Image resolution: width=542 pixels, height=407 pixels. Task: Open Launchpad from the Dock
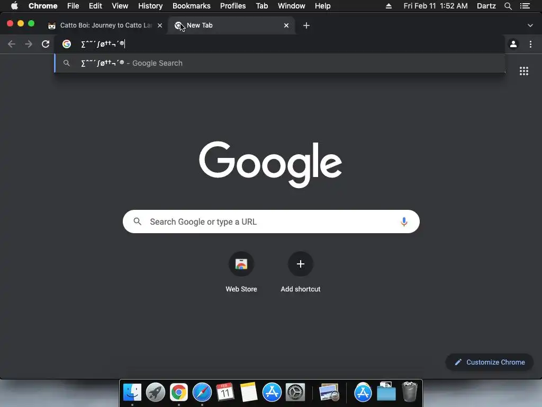156,392
